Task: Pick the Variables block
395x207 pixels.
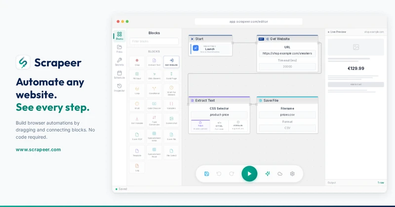Action: [x=171, y=105]
